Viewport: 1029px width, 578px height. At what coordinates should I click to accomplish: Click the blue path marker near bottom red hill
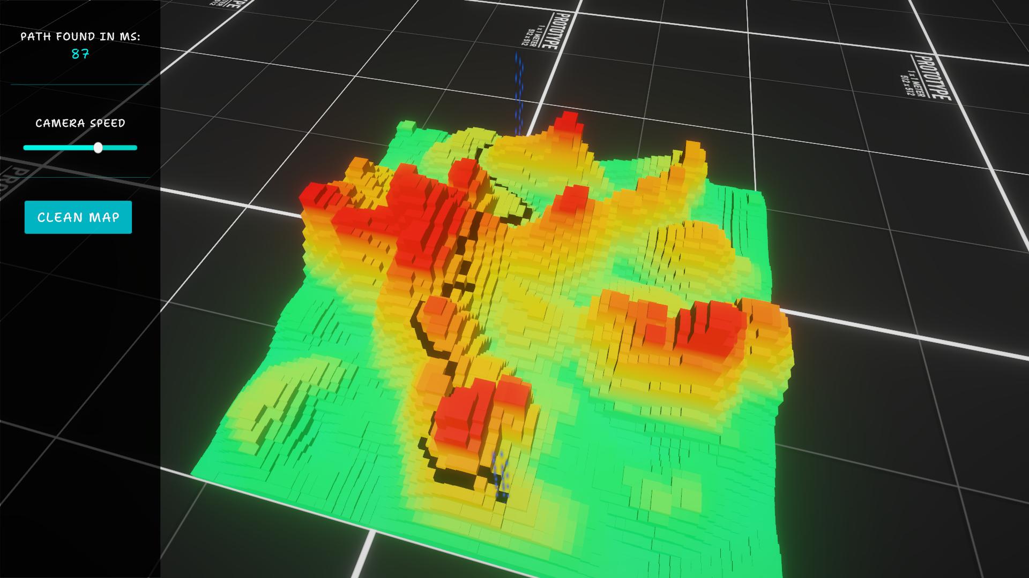[501, 474]
